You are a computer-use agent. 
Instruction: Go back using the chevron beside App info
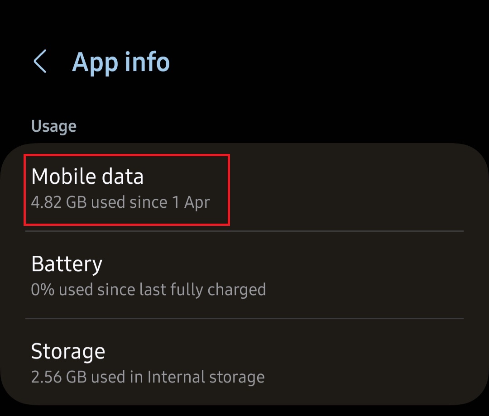point(40,62)
